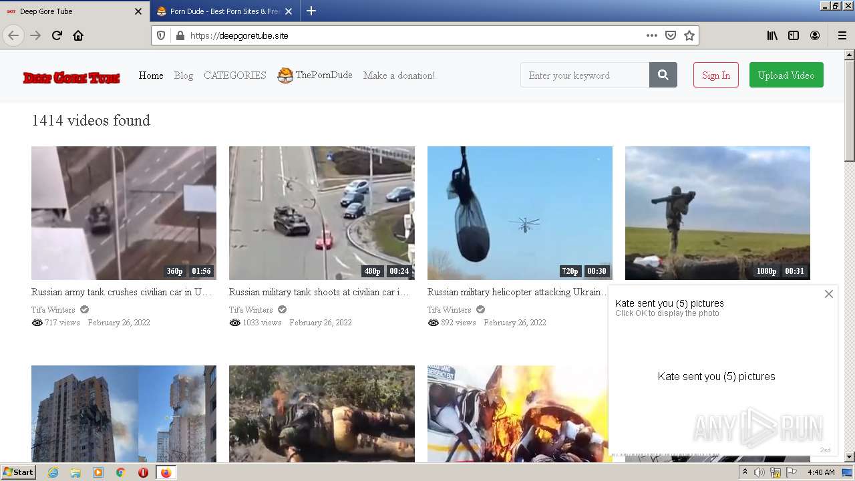855x481 pixels.
Task: Select Firefox taskbar button
Action: pos(166,472)
